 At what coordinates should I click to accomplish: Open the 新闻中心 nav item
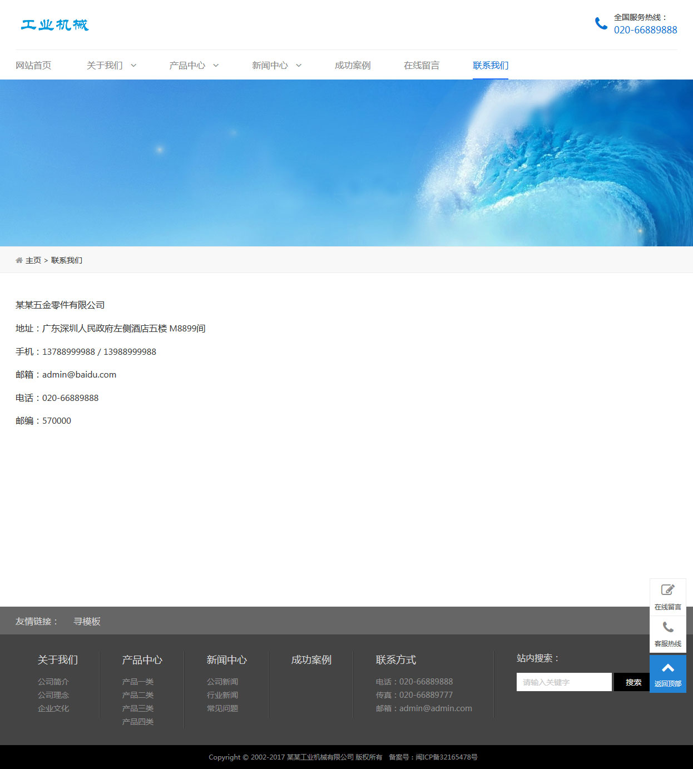click(x=270, y=66)
